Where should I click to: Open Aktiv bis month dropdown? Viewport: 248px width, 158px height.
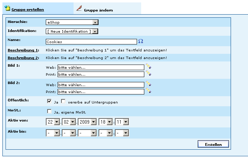click(x=69, y=133)
